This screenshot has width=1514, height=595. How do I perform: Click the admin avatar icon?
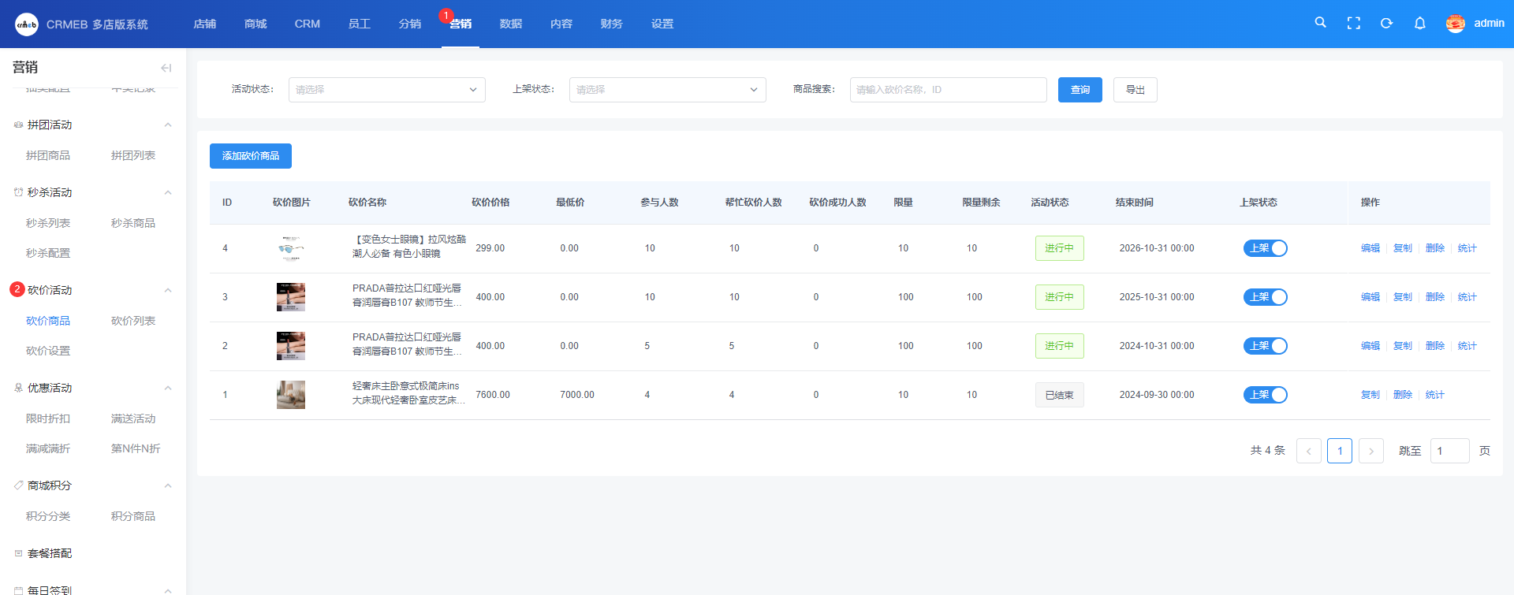tap(1455, 24)
